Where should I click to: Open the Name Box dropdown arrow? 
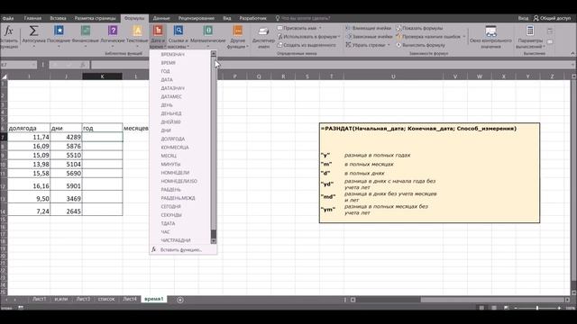[x=33, y=65]
